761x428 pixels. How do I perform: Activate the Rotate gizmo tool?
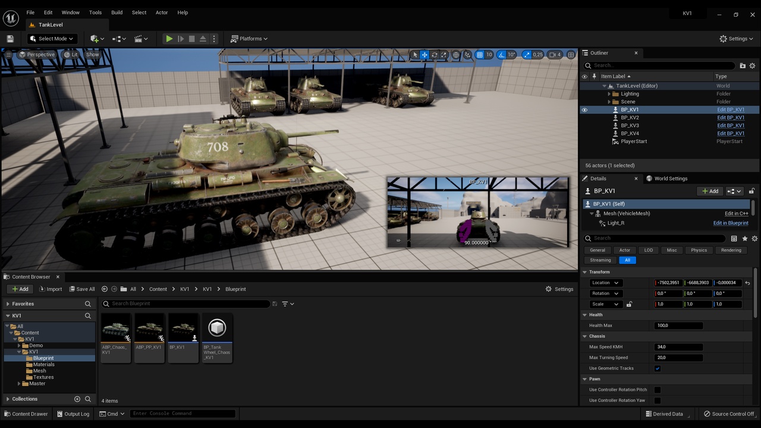pyautogui.click(x=434, y=55)
